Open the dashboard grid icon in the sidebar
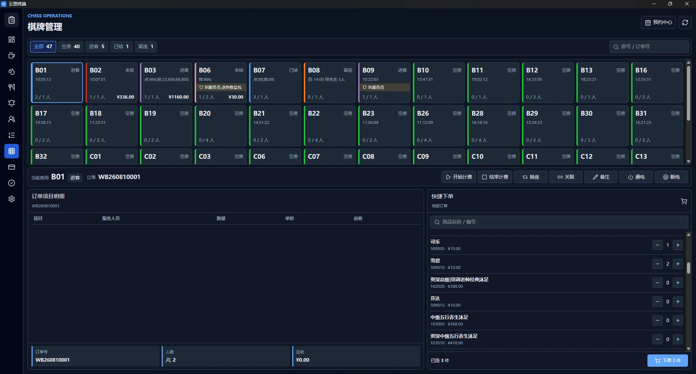The image size is (696, 374). (12, 40)
